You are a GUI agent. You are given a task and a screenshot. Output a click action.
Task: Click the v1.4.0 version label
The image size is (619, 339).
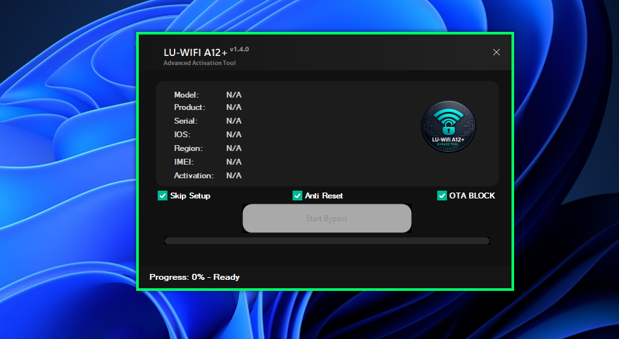(x=239, y=49)
